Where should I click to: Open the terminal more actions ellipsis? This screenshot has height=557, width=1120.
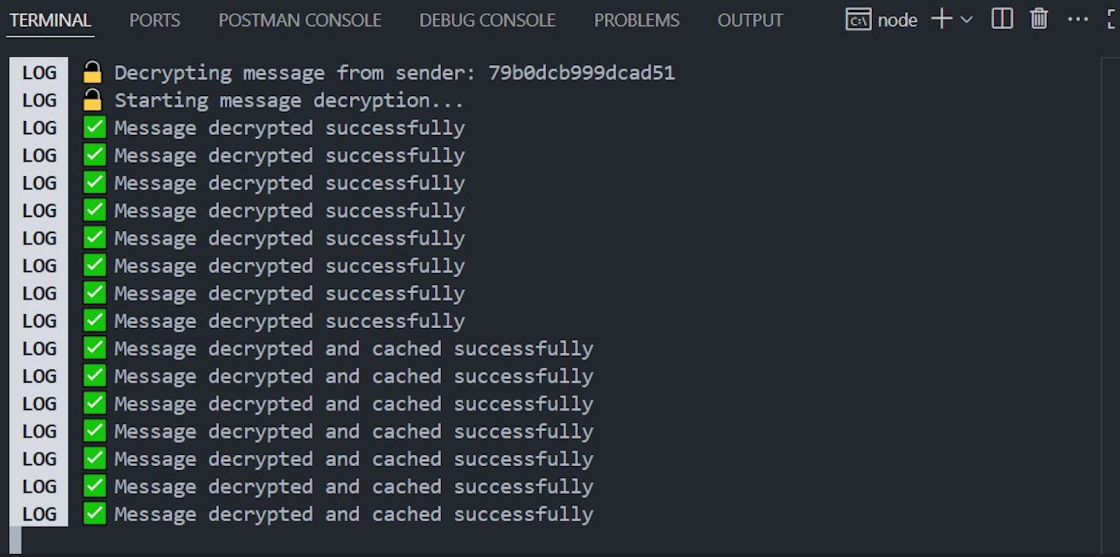[1077, 20]
